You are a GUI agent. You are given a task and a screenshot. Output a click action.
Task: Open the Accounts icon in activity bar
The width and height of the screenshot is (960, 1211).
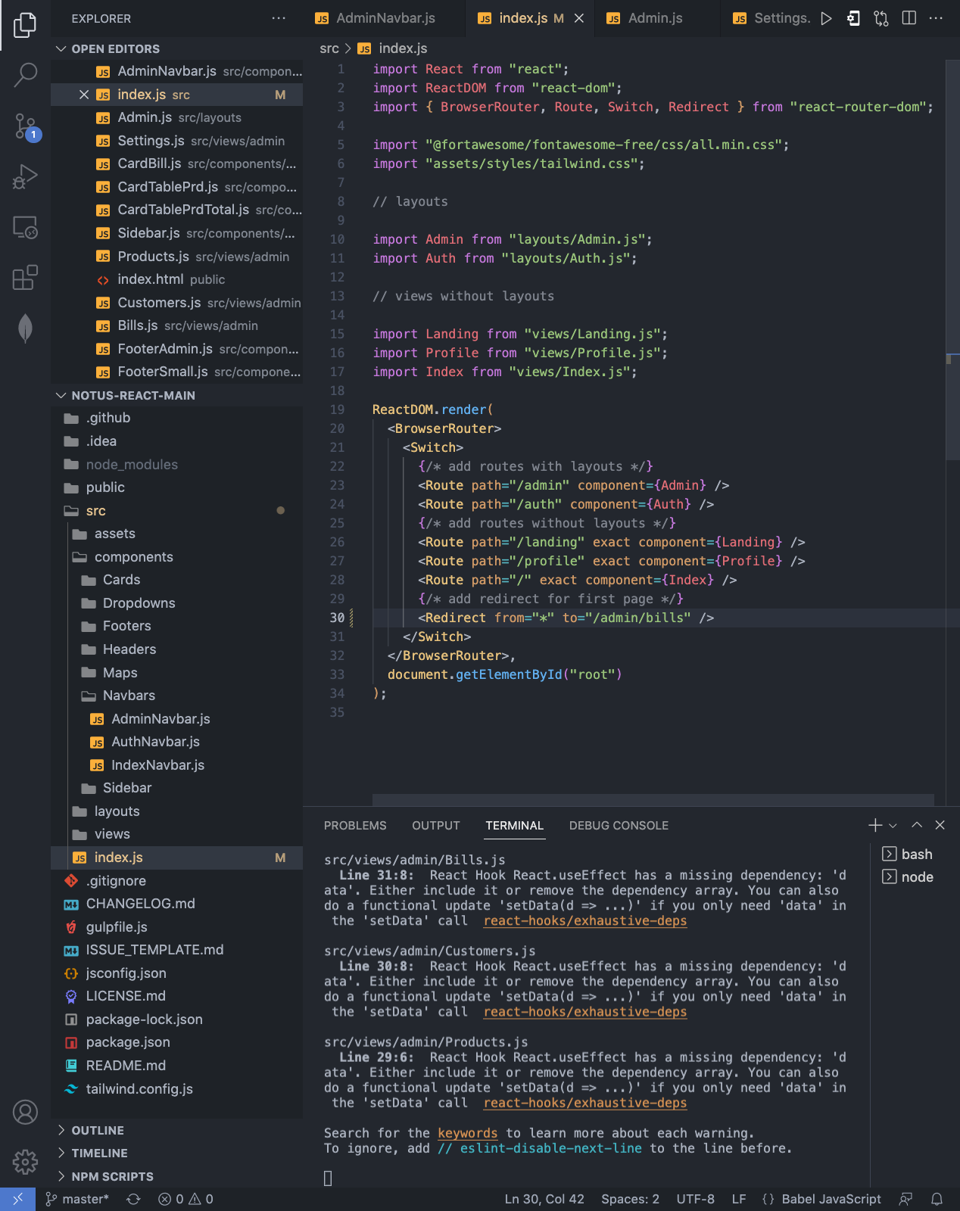click(25, 1112)
